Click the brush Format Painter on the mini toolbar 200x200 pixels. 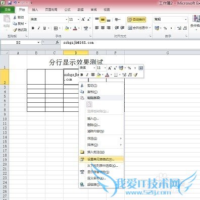click(135, 75)
